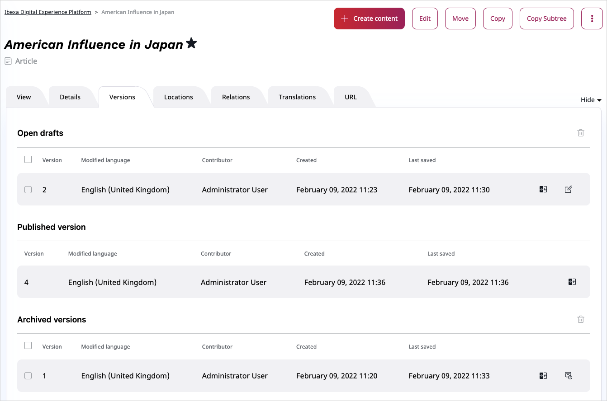Click the plus icon in Create content
Image resolution: width=607 pixels, height=401 pixels.
pyautogui.click(x=345, y=19)
